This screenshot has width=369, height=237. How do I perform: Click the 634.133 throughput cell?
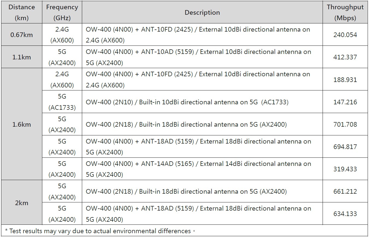tap(345, 214)
